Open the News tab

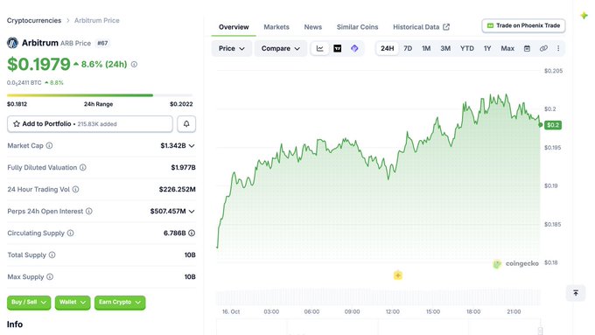click(312, 27)
